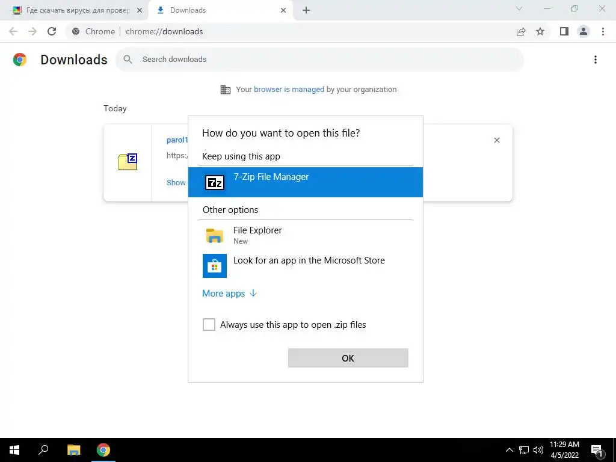Show hidden system tray icons
Image resolution: width=616 pixels, height=462 pixels.
509,450
